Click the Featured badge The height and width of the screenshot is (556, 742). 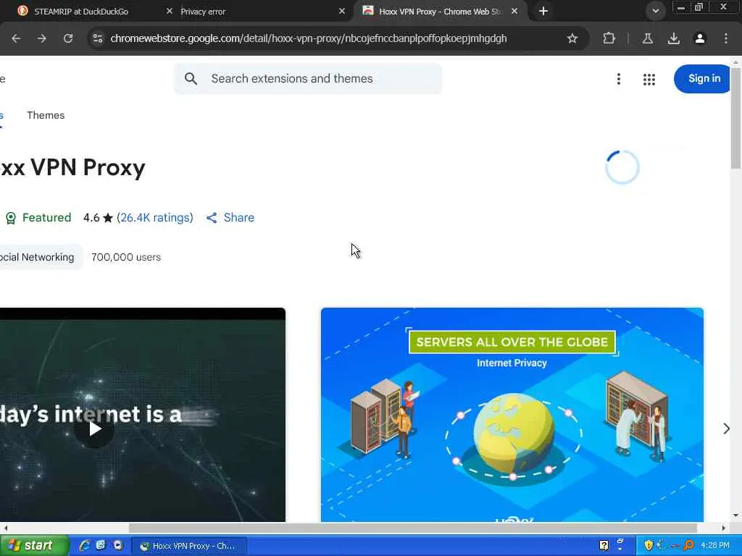38,217
